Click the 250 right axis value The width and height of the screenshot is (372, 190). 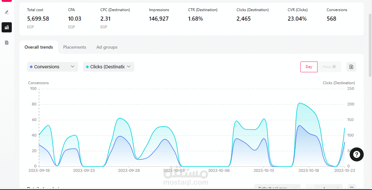point(351,89)
